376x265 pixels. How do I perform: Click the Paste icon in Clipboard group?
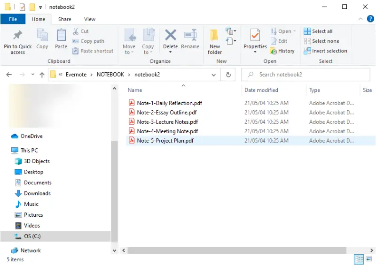[x=61, y=36]
